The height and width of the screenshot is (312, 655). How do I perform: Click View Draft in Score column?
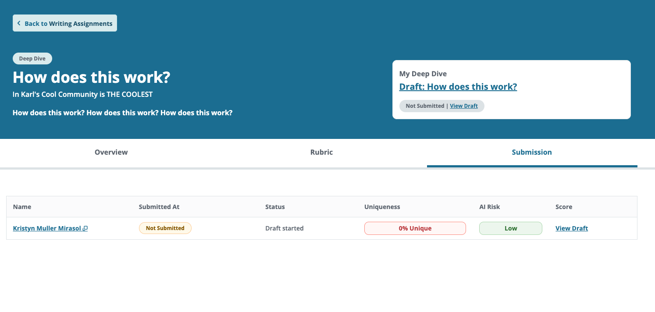pyautogui.click(x=572, y=228)
